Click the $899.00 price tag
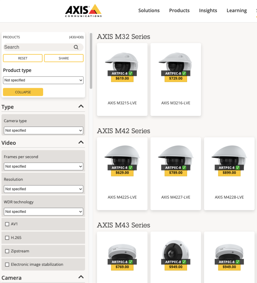 [x=229, y=173]
